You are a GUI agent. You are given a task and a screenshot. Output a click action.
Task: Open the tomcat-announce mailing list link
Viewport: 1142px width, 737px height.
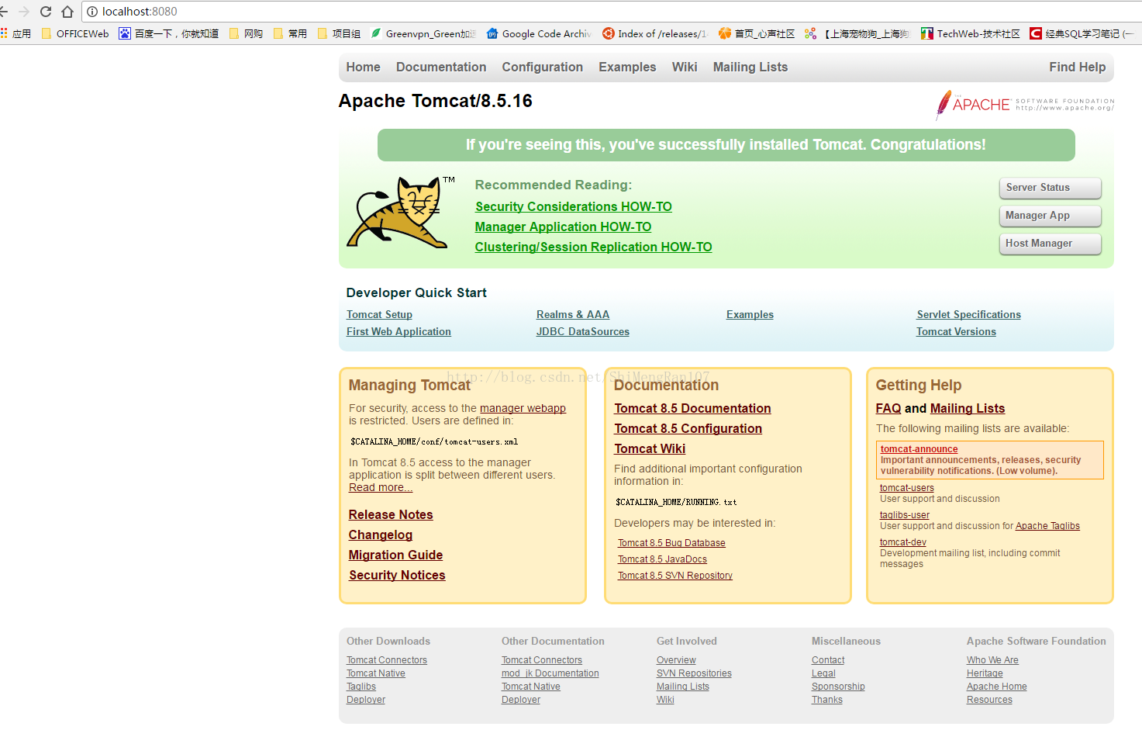[919, 449]
